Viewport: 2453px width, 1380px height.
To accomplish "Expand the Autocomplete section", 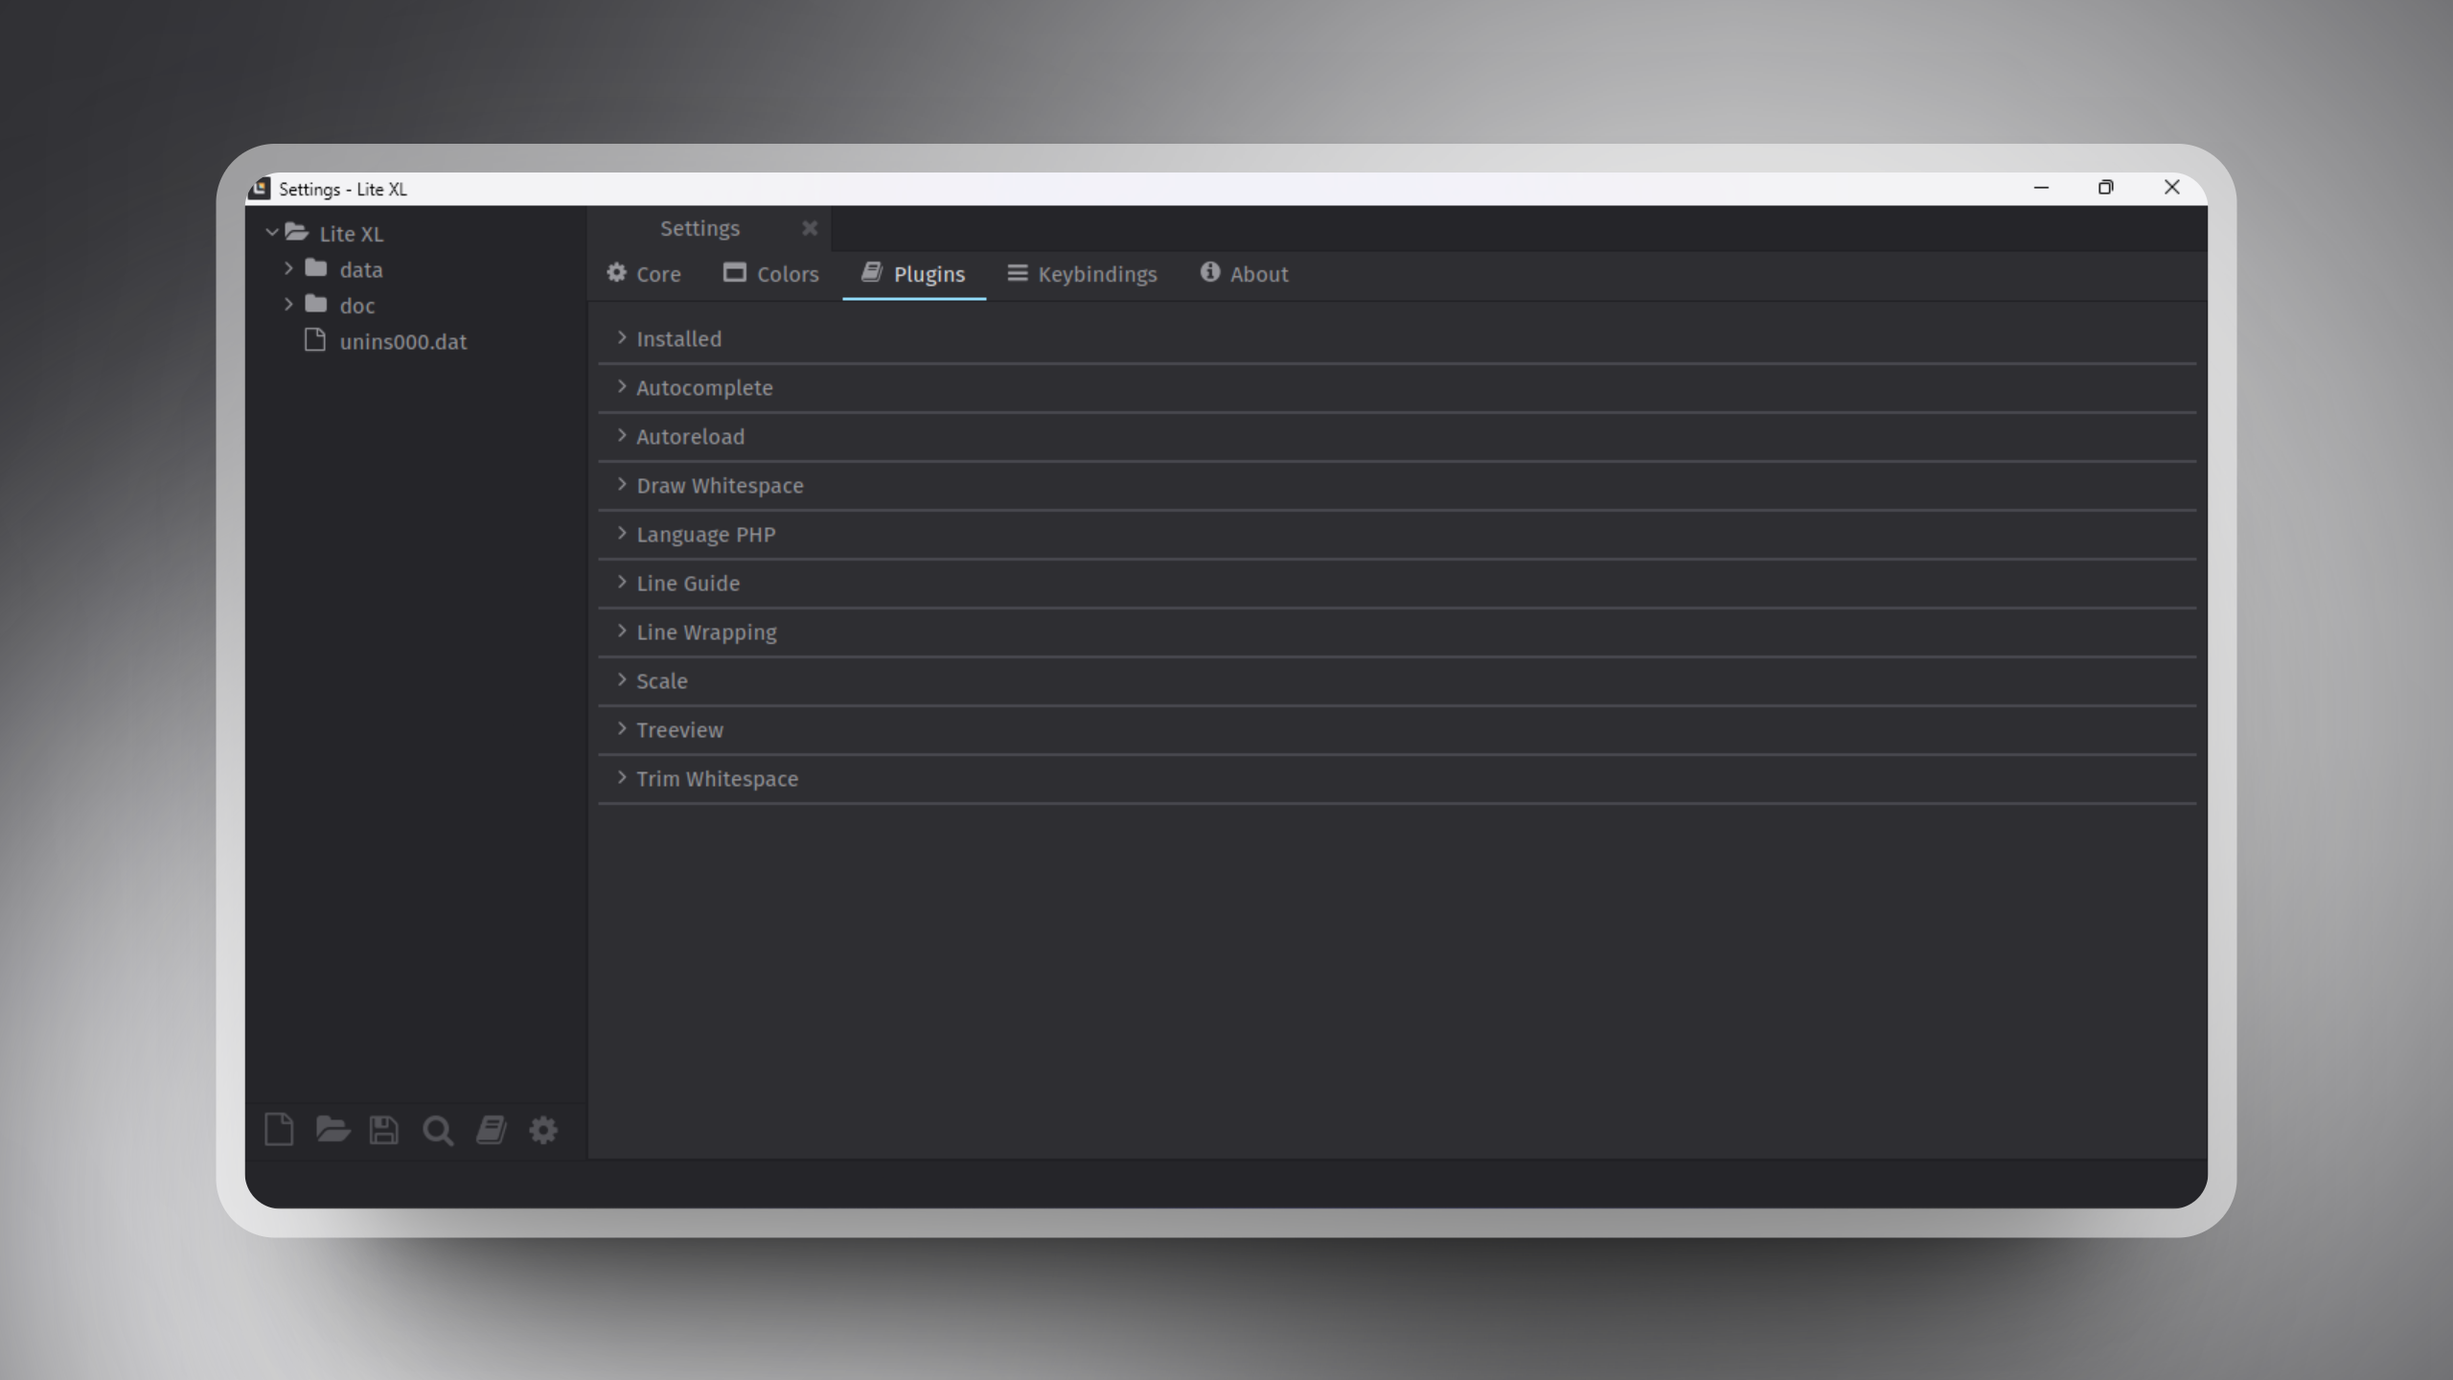I will coord(703,387).
